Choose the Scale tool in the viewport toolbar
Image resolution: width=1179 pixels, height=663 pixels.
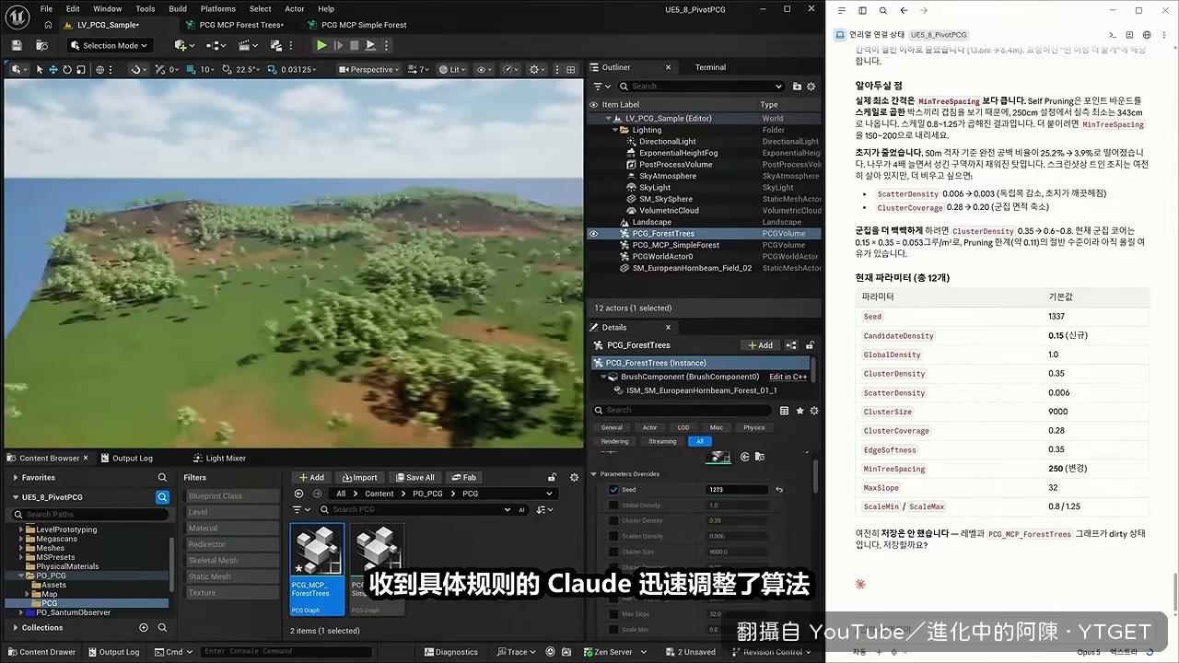[x=81, y=69]
